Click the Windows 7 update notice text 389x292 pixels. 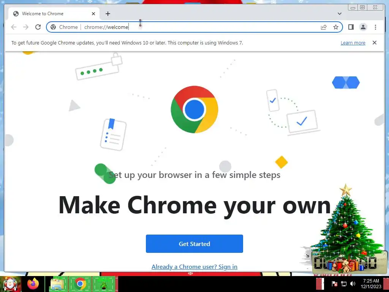tap(127, 43)
